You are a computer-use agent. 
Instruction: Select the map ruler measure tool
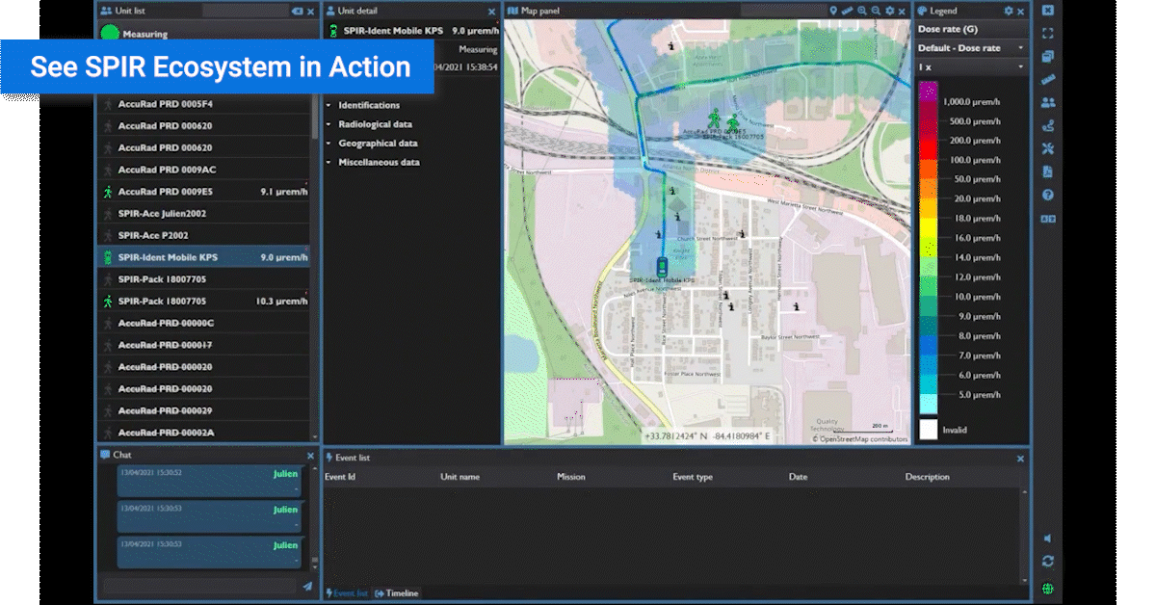click(x=847, y=11)
